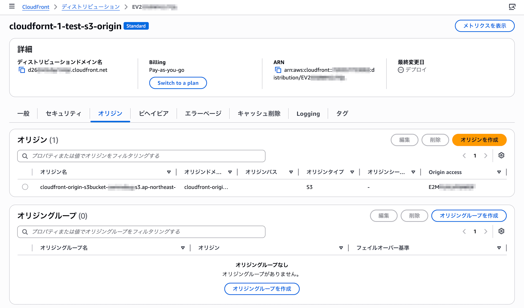524x308 pixels.
Task: Click the cloudfornt-1-test-s3-origin page title
Action: click(x=65, y=26)
